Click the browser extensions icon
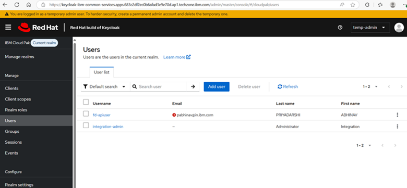This screenshot has height=188, width=407. point(367,5)
